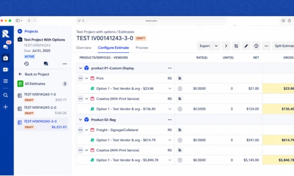Viewport: 294px width, 176px height.
Task: Click the Export button
Action: [205, 46]
